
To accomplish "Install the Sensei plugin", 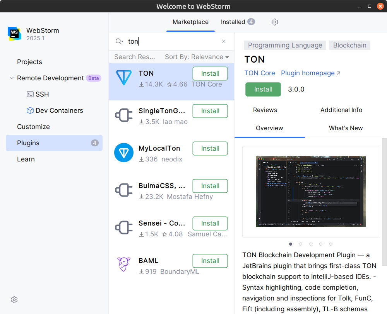I will 210,223.
